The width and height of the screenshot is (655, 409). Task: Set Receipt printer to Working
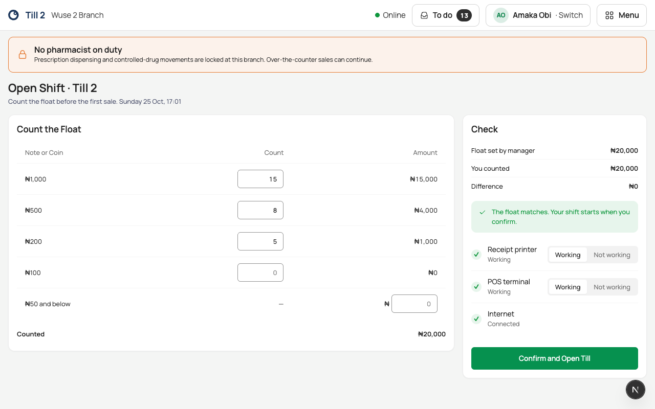coord(568,255)
